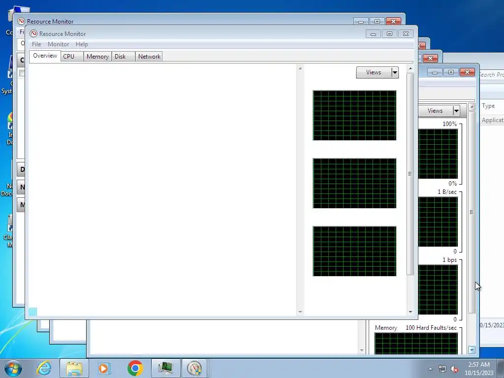Close the window with the Memory graph
The height and width of the screenshot is (378, 504).
[x=468, y=72]
